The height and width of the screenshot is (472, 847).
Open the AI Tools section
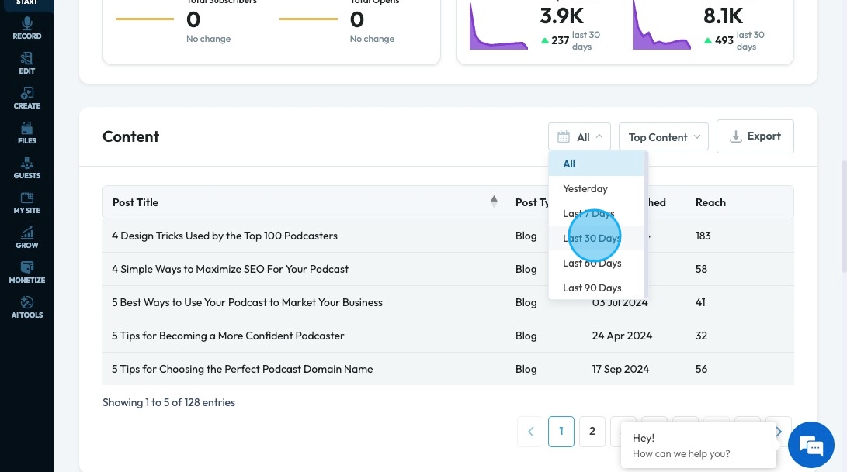(26, 307)
